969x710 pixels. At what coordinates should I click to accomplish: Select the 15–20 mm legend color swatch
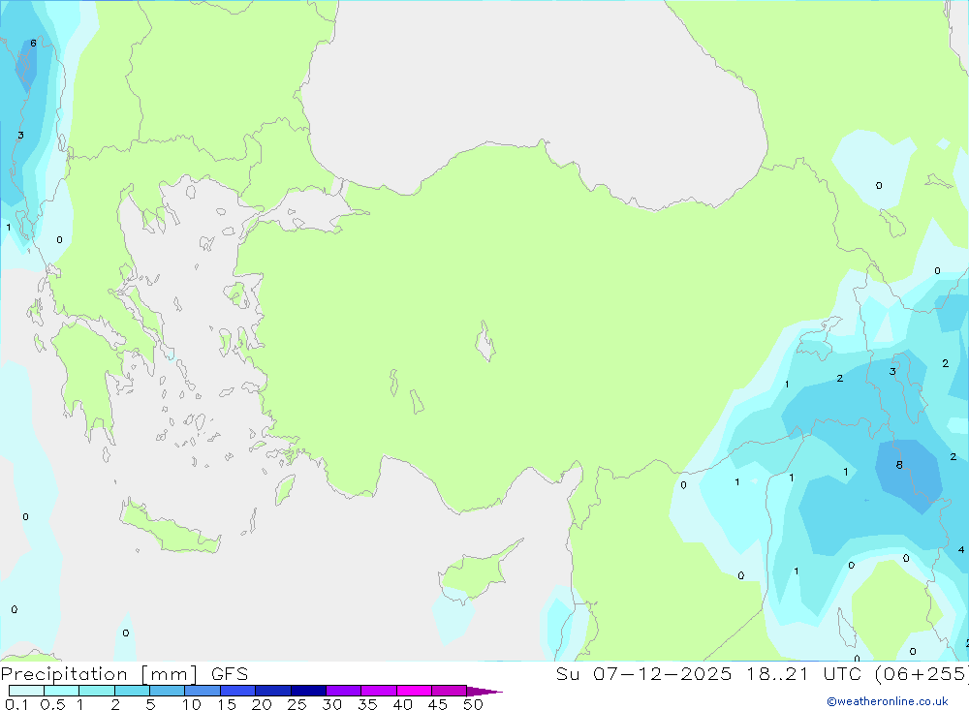point(238,691)
